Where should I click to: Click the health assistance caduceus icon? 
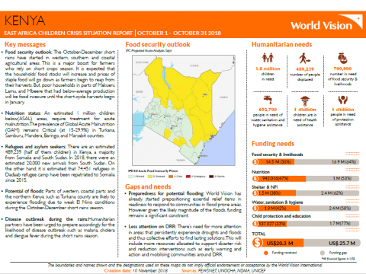coord(304,100)
